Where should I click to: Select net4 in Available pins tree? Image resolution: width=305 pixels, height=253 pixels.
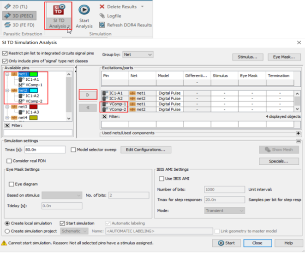23,118
